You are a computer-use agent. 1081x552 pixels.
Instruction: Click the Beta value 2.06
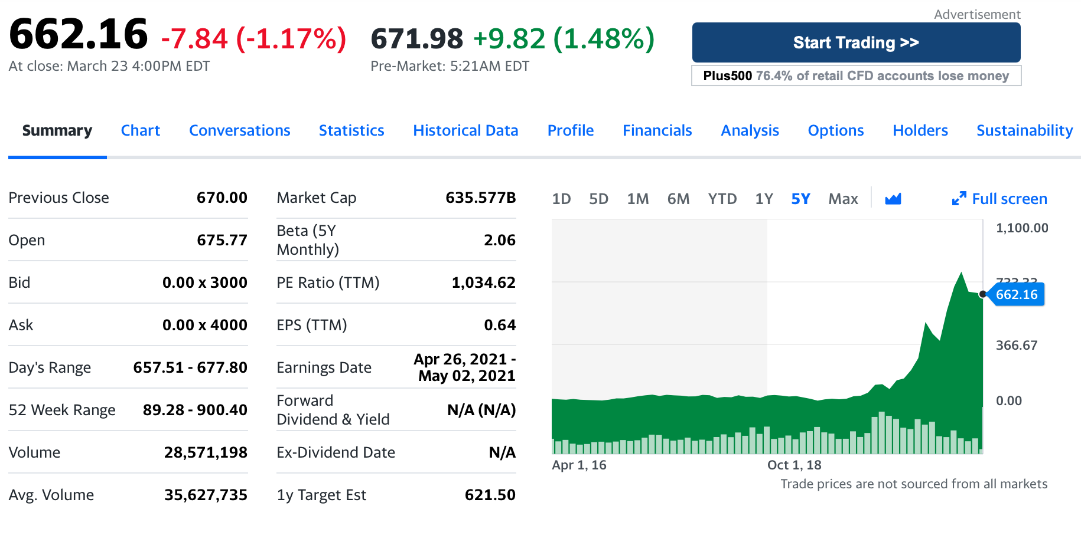click(500, 240)
